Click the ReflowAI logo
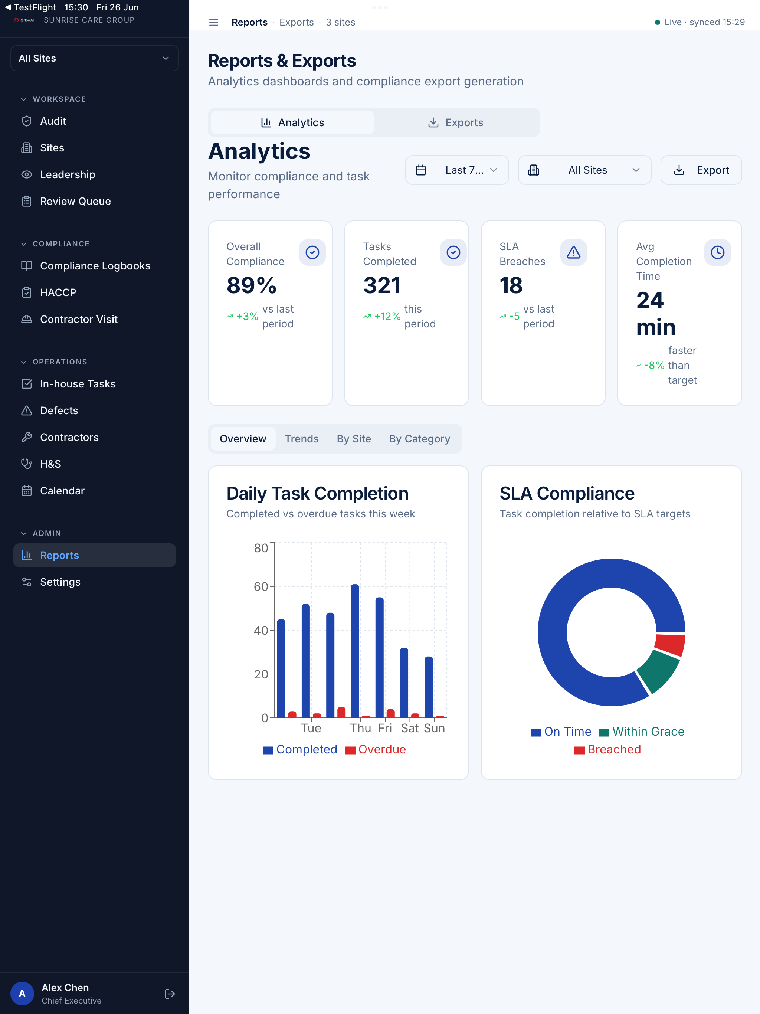 coord(24,20)
